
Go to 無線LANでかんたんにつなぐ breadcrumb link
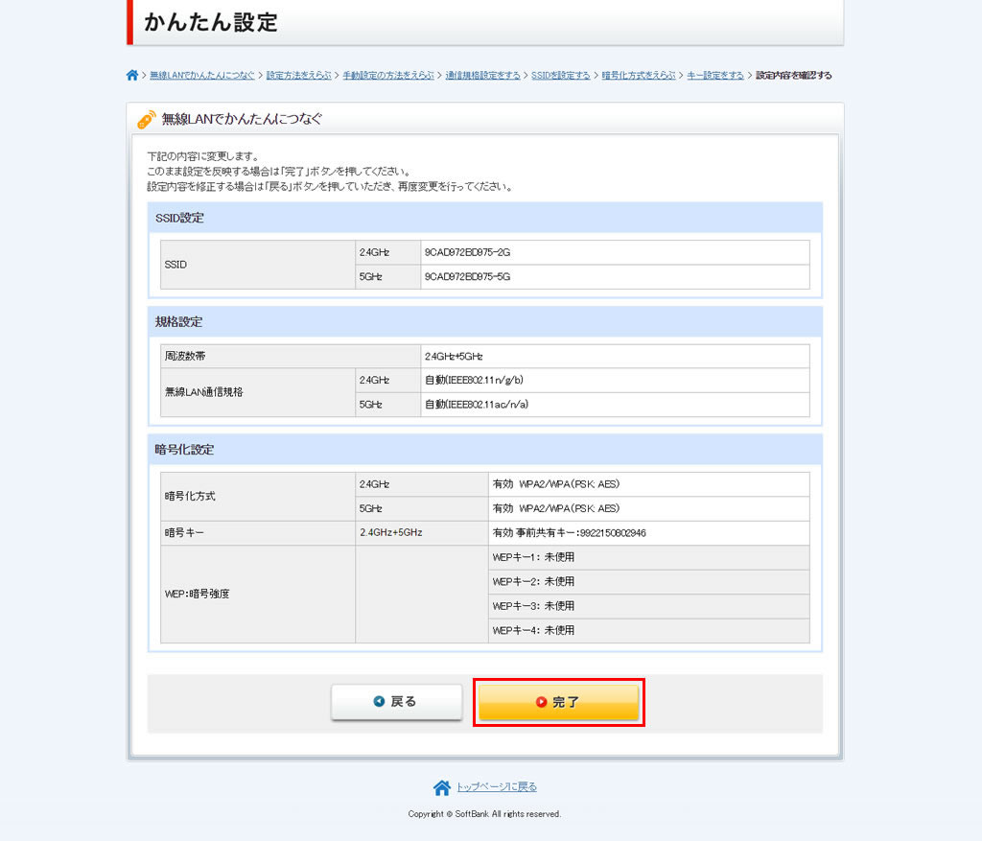point(202,76)
